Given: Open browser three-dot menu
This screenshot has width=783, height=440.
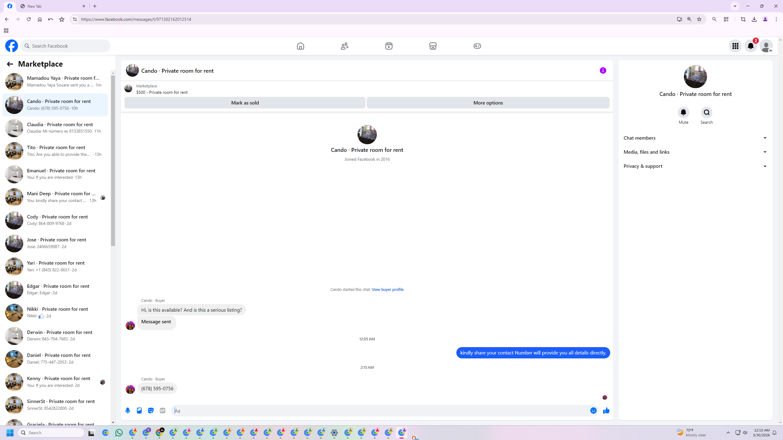Looking at the screenshot, I should [x=776, y=19].
